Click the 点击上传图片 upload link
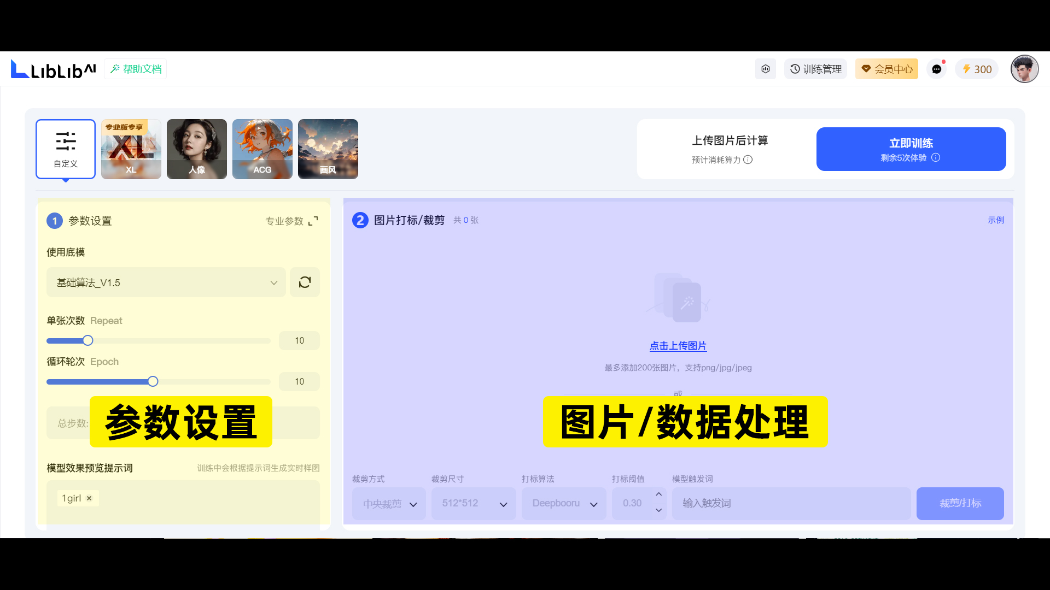 pos(678,346)
